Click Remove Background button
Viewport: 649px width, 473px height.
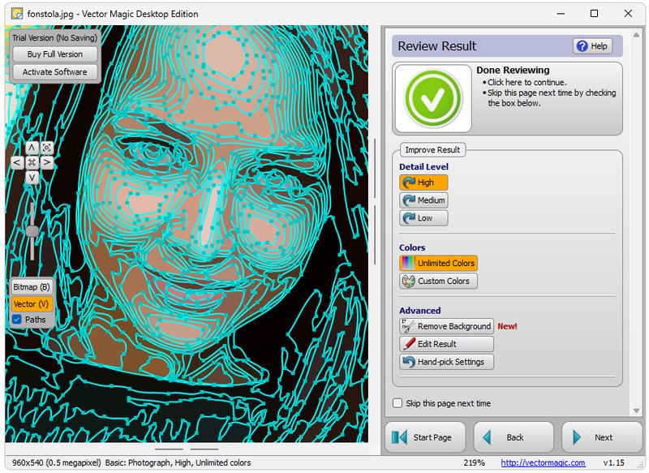click(447, 326)
